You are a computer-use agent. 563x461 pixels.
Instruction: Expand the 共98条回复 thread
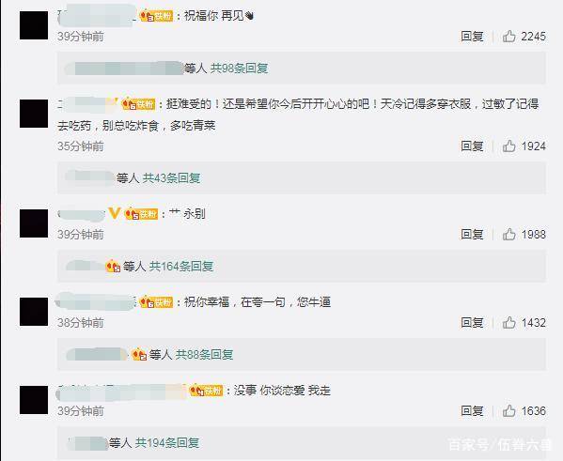239,69
